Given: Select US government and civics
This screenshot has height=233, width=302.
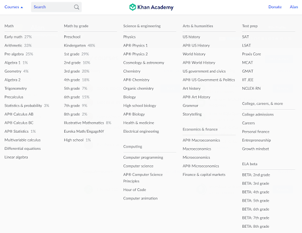Looking at the screenshot, I should (204, 71).
